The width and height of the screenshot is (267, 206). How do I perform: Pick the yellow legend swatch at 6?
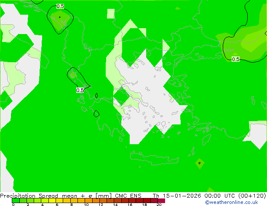(59, 201)
